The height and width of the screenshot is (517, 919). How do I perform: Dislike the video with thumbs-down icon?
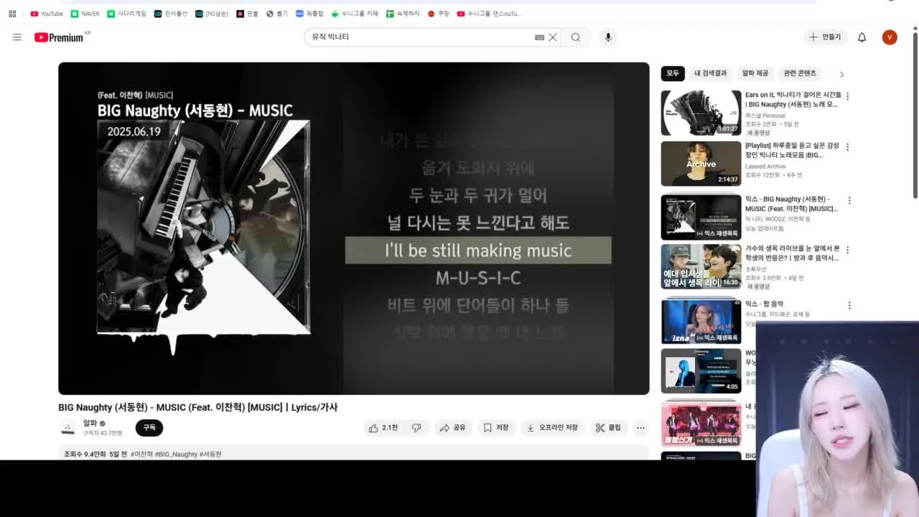(416, 428)
